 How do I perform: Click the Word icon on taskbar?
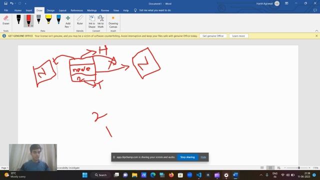click(235, 175)
